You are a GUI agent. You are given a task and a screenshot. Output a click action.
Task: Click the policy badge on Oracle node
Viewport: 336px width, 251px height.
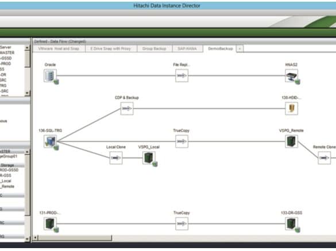(x=56, y=82)
